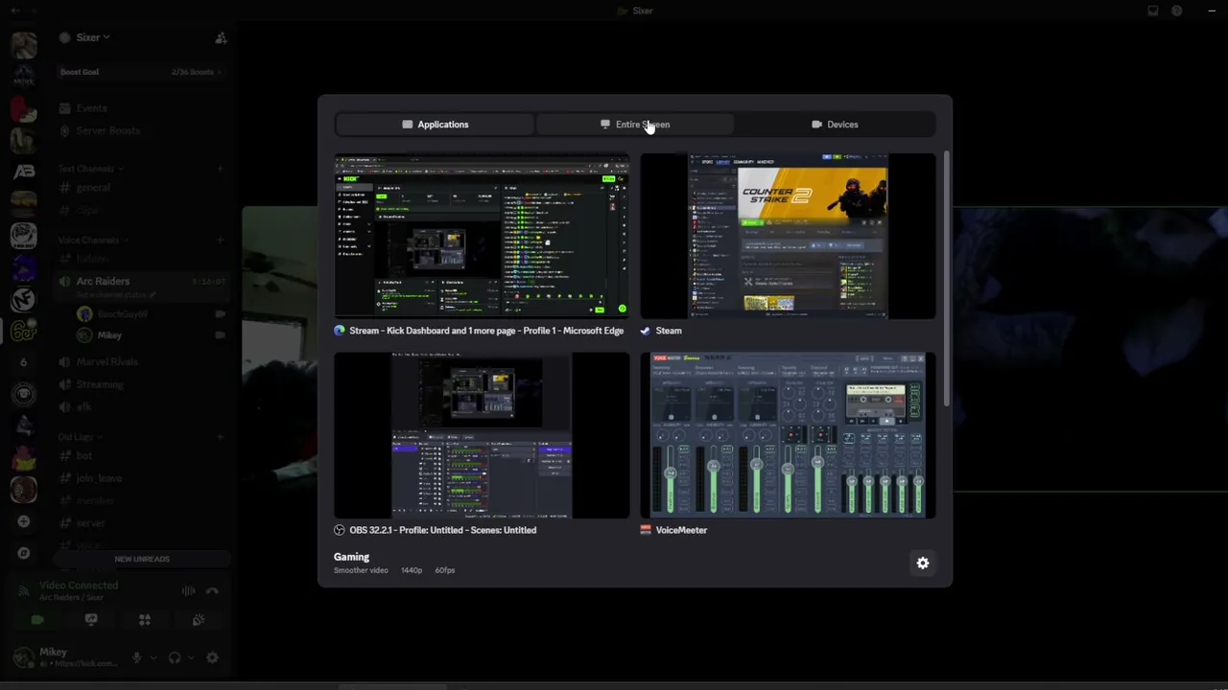This screenshot has height=690, width=1228.
Task: Jump to NEW UNREADS in channel list
Action: point(142,559)
